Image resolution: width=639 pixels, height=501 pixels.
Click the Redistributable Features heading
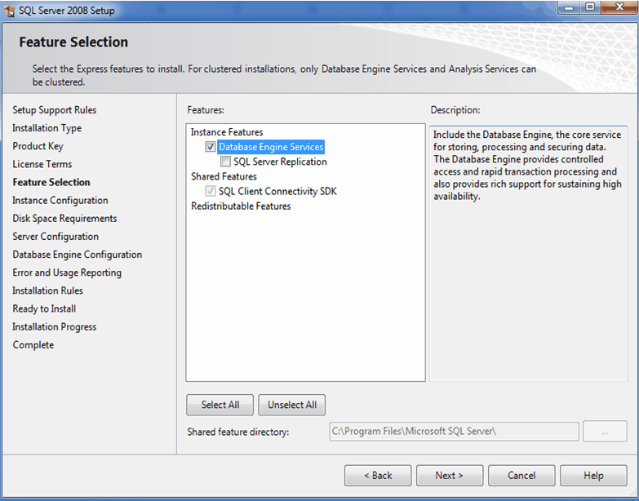[241, 206]
